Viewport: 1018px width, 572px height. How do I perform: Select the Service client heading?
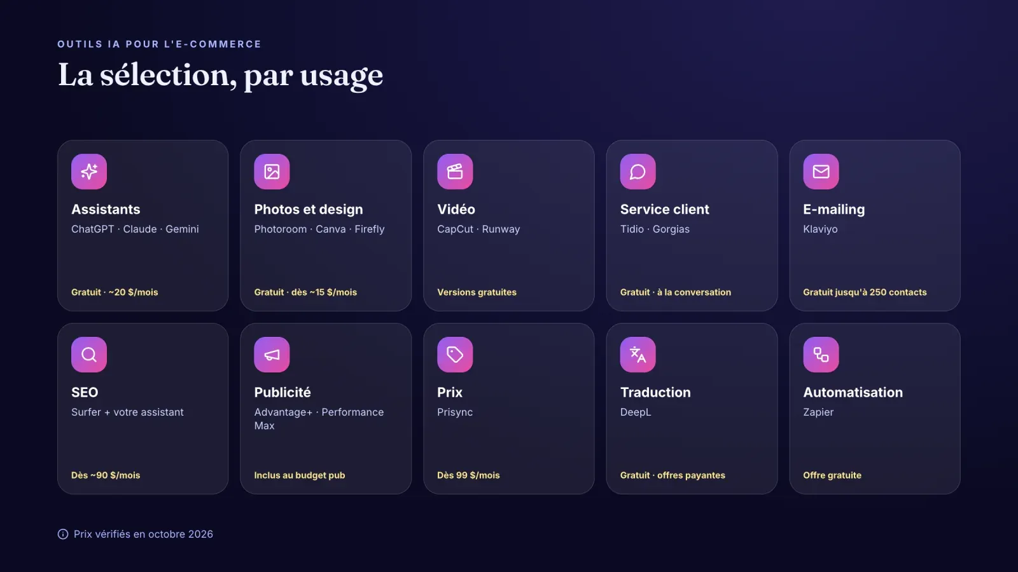pyautogui.click(x=664, y=210)
